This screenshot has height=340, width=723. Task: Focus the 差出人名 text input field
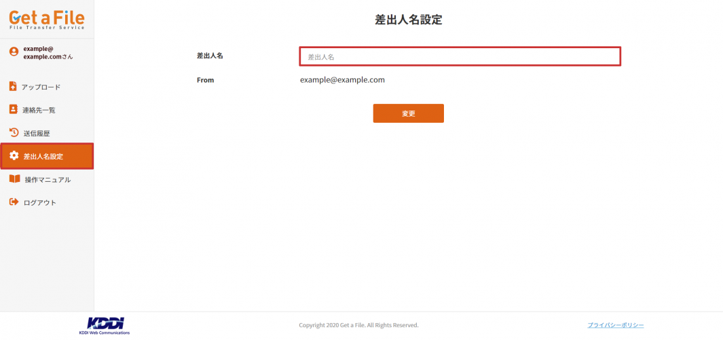click(460, 57)
